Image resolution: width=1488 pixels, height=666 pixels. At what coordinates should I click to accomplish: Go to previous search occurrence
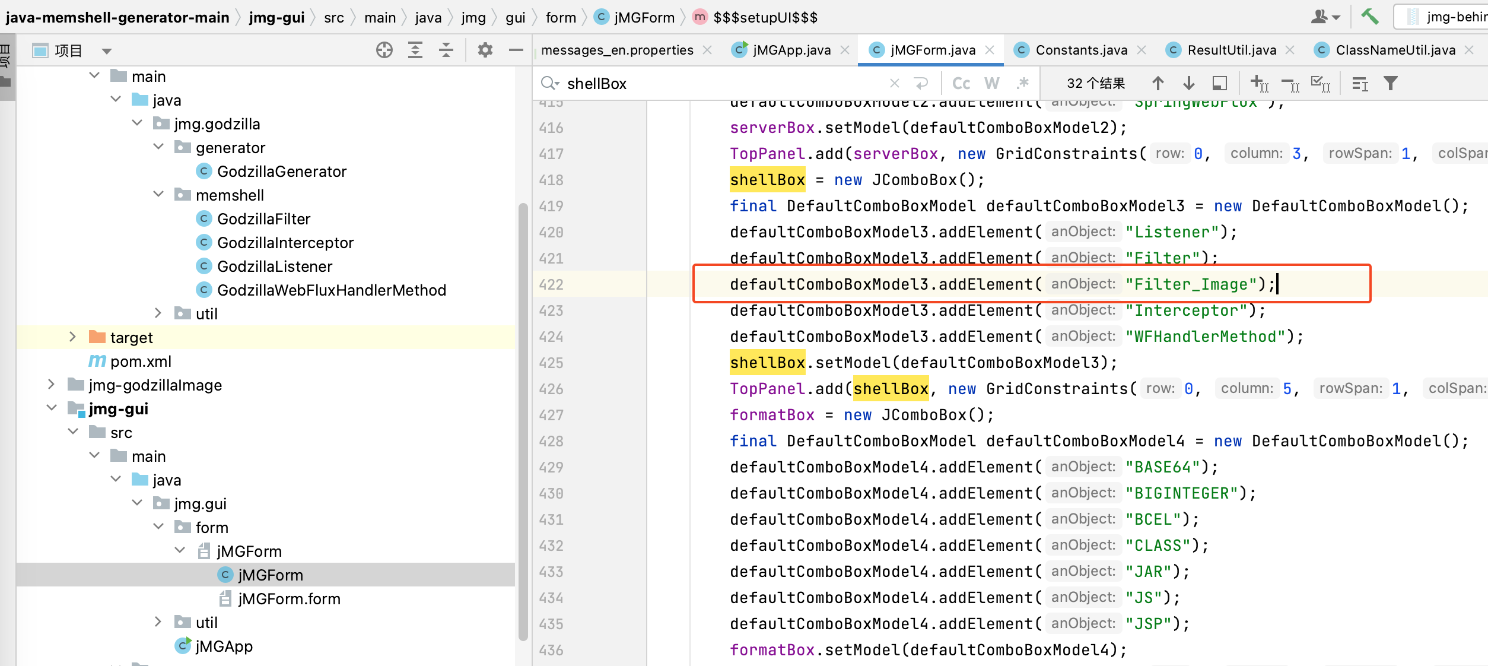tap(1158, 83)
